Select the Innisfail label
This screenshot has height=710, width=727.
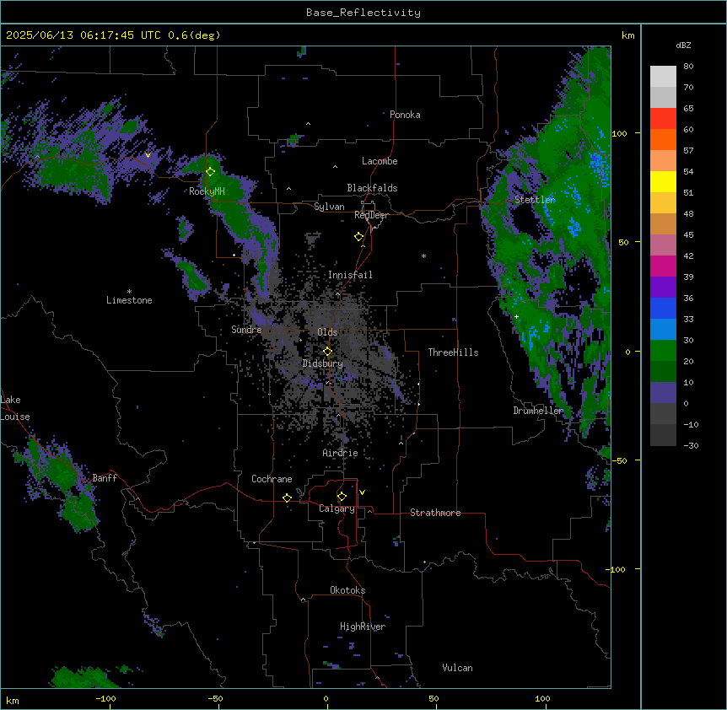pos(350,275)
